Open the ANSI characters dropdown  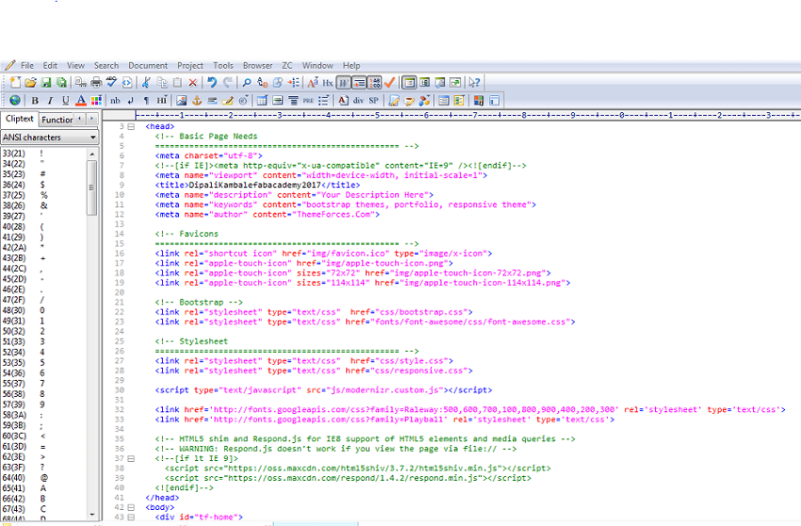pyautogui.click(x=49, y=137)
